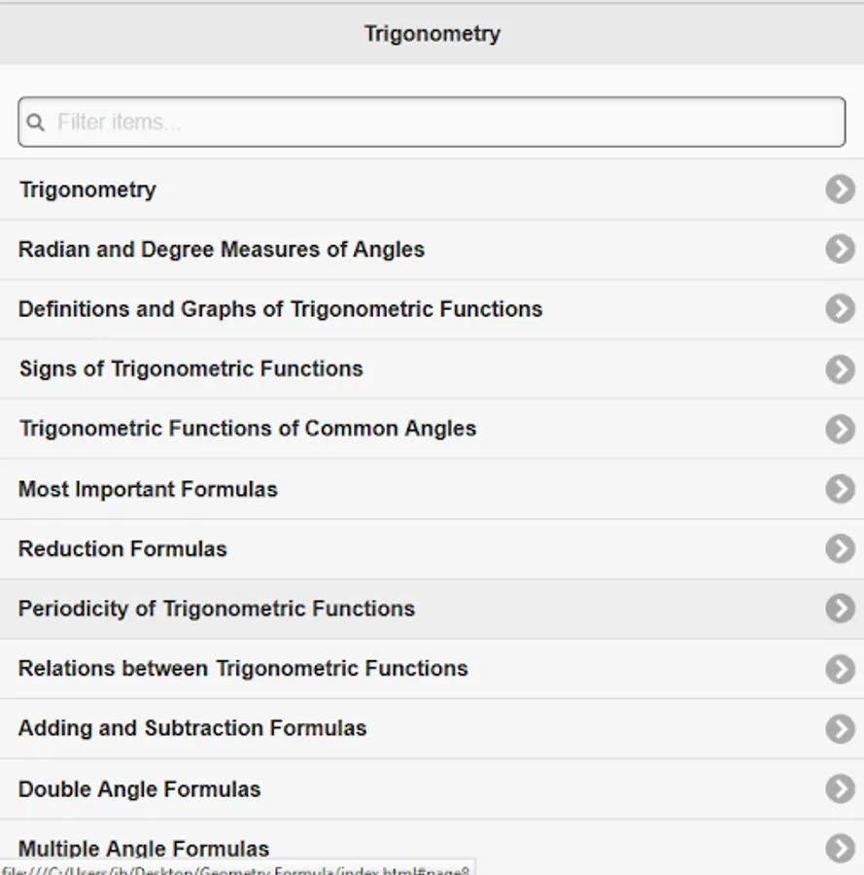Open Radian and Degree Measures of Angles

[x=222, y=250]
